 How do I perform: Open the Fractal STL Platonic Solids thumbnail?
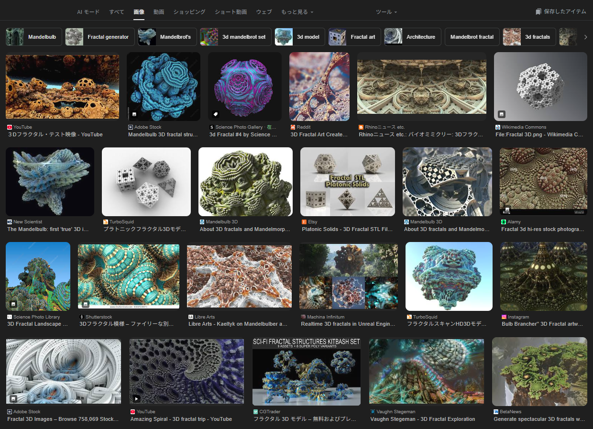tap(348, 182)
